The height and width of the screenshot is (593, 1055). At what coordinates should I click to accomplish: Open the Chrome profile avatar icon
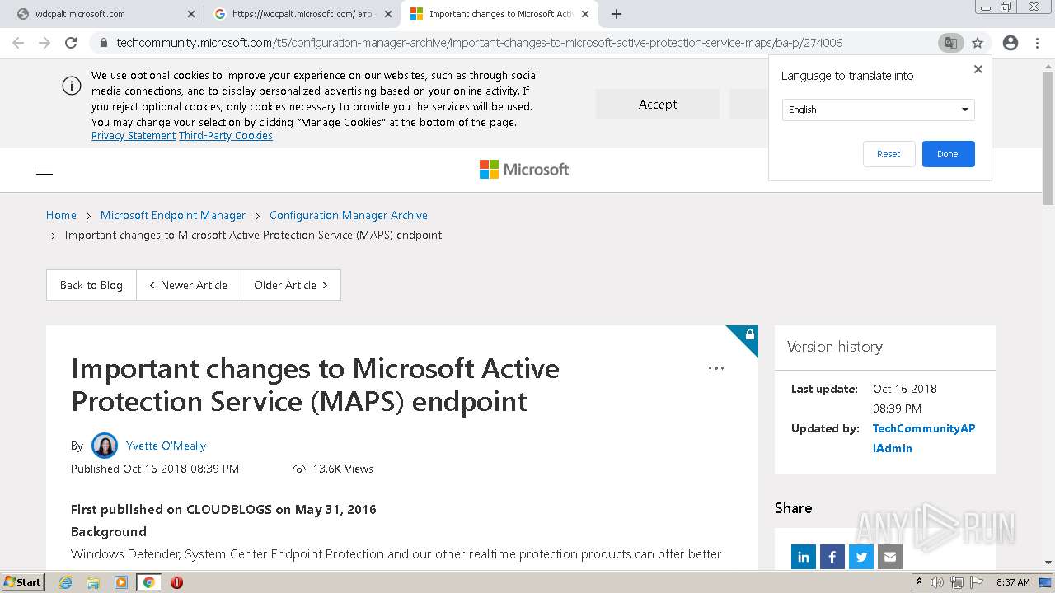click(1010, 43)
